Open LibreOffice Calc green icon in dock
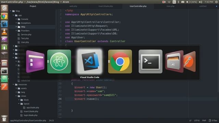This screenshot has width=219, height=123. (x=4, y=47)
